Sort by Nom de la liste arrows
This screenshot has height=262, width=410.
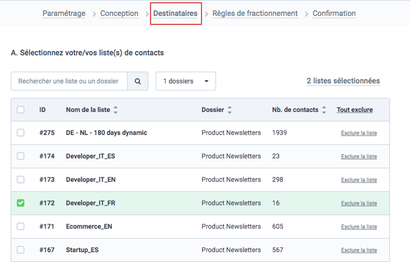[x=116, y=110]
